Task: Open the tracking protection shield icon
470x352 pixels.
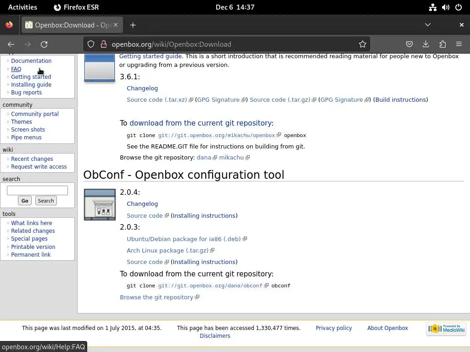Action: tap(91, 44)
